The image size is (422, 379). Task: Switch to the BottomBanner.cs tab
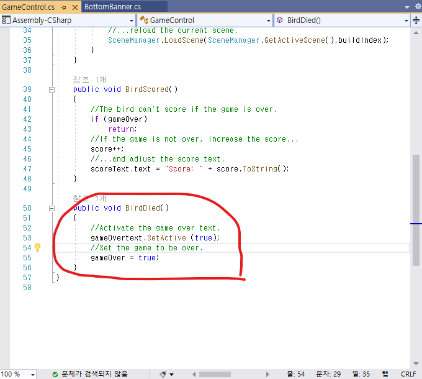tap(113, 7)
